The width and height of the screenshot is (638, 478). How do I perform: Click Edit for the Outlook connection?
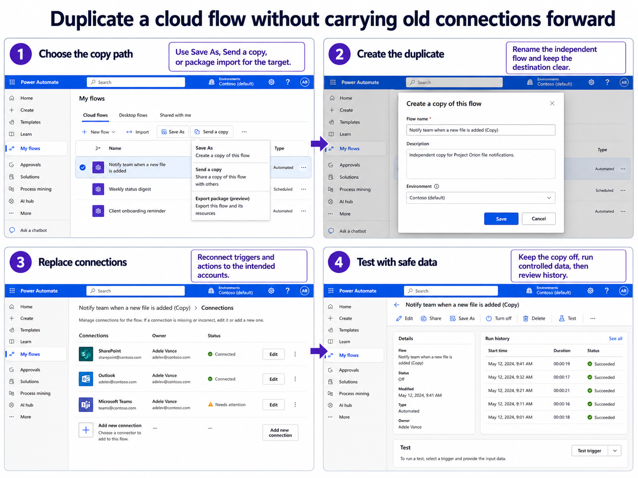point(274,379)
